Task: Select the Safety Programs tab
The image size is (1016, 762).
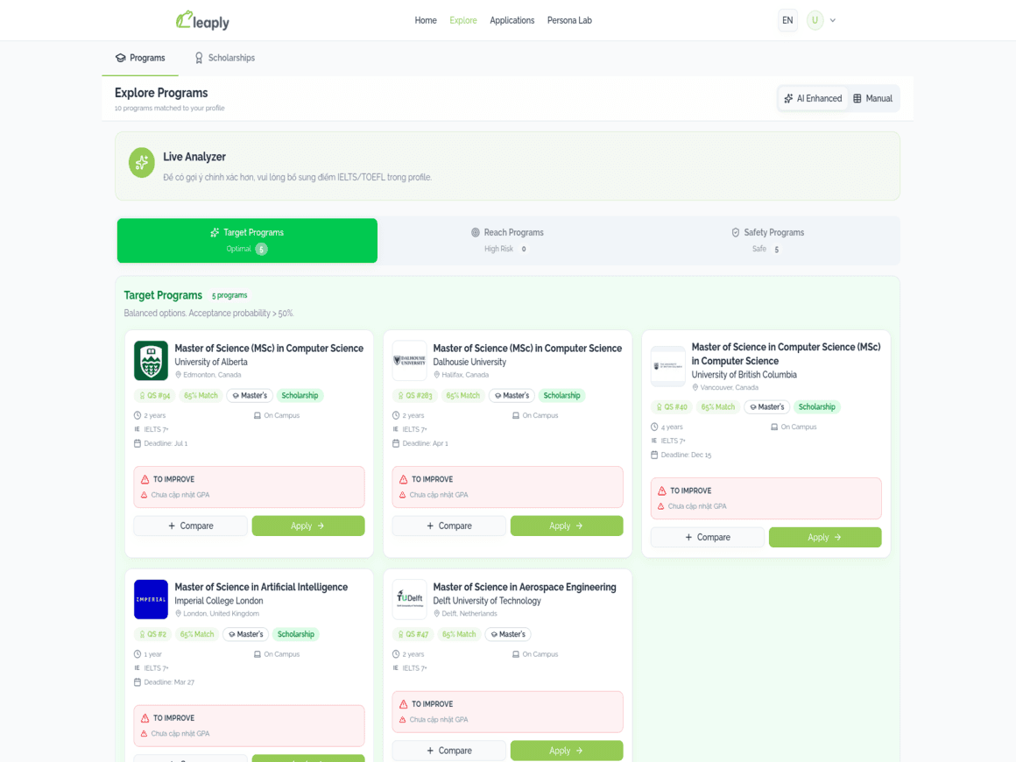Action: coord(767,240)
